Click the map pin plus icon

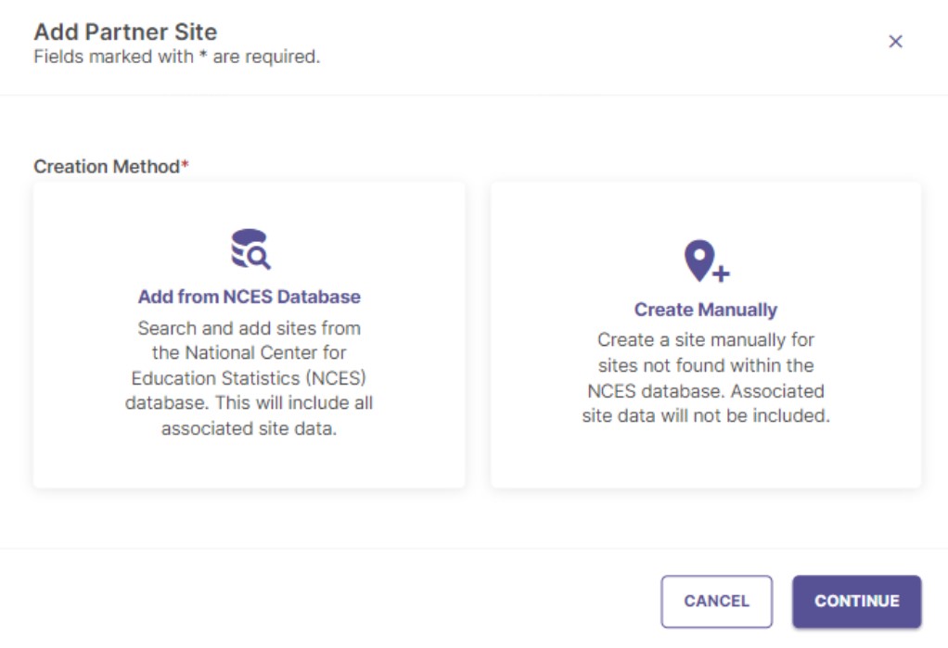706,261
